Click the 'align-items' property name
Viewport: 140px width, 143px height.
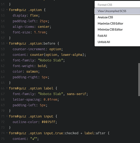click(x=23, y=27)
